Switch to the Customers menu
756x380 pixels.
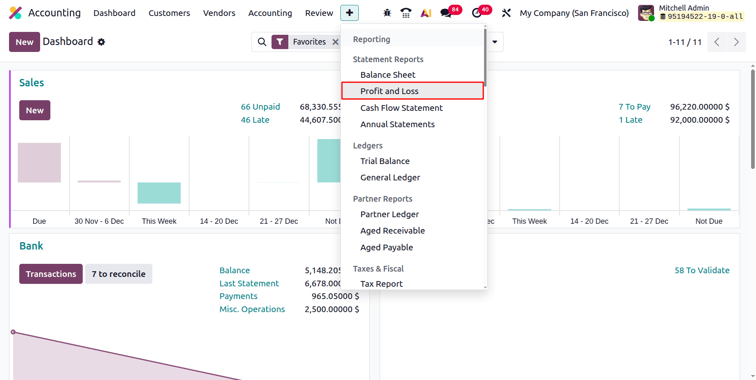169,13
